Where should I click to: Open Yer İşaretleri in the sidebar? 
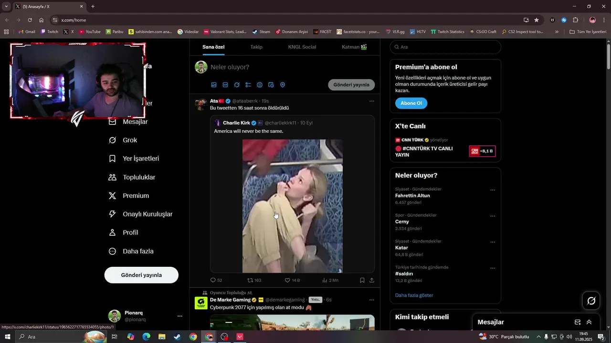click(x=134, y=159)
